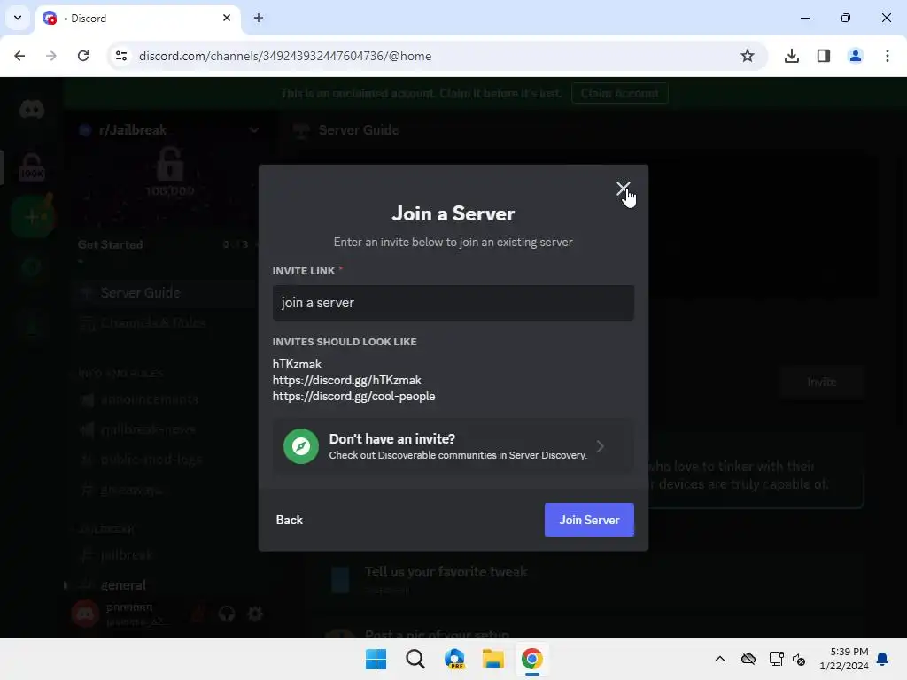Click the chevron arrow in invite card

tap(601, 446)
